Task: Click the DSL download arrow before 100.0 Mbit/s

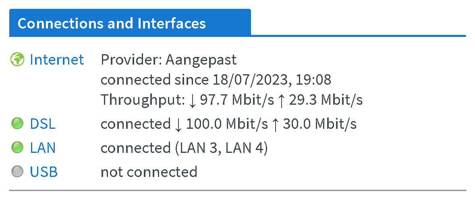Action: 178,124
